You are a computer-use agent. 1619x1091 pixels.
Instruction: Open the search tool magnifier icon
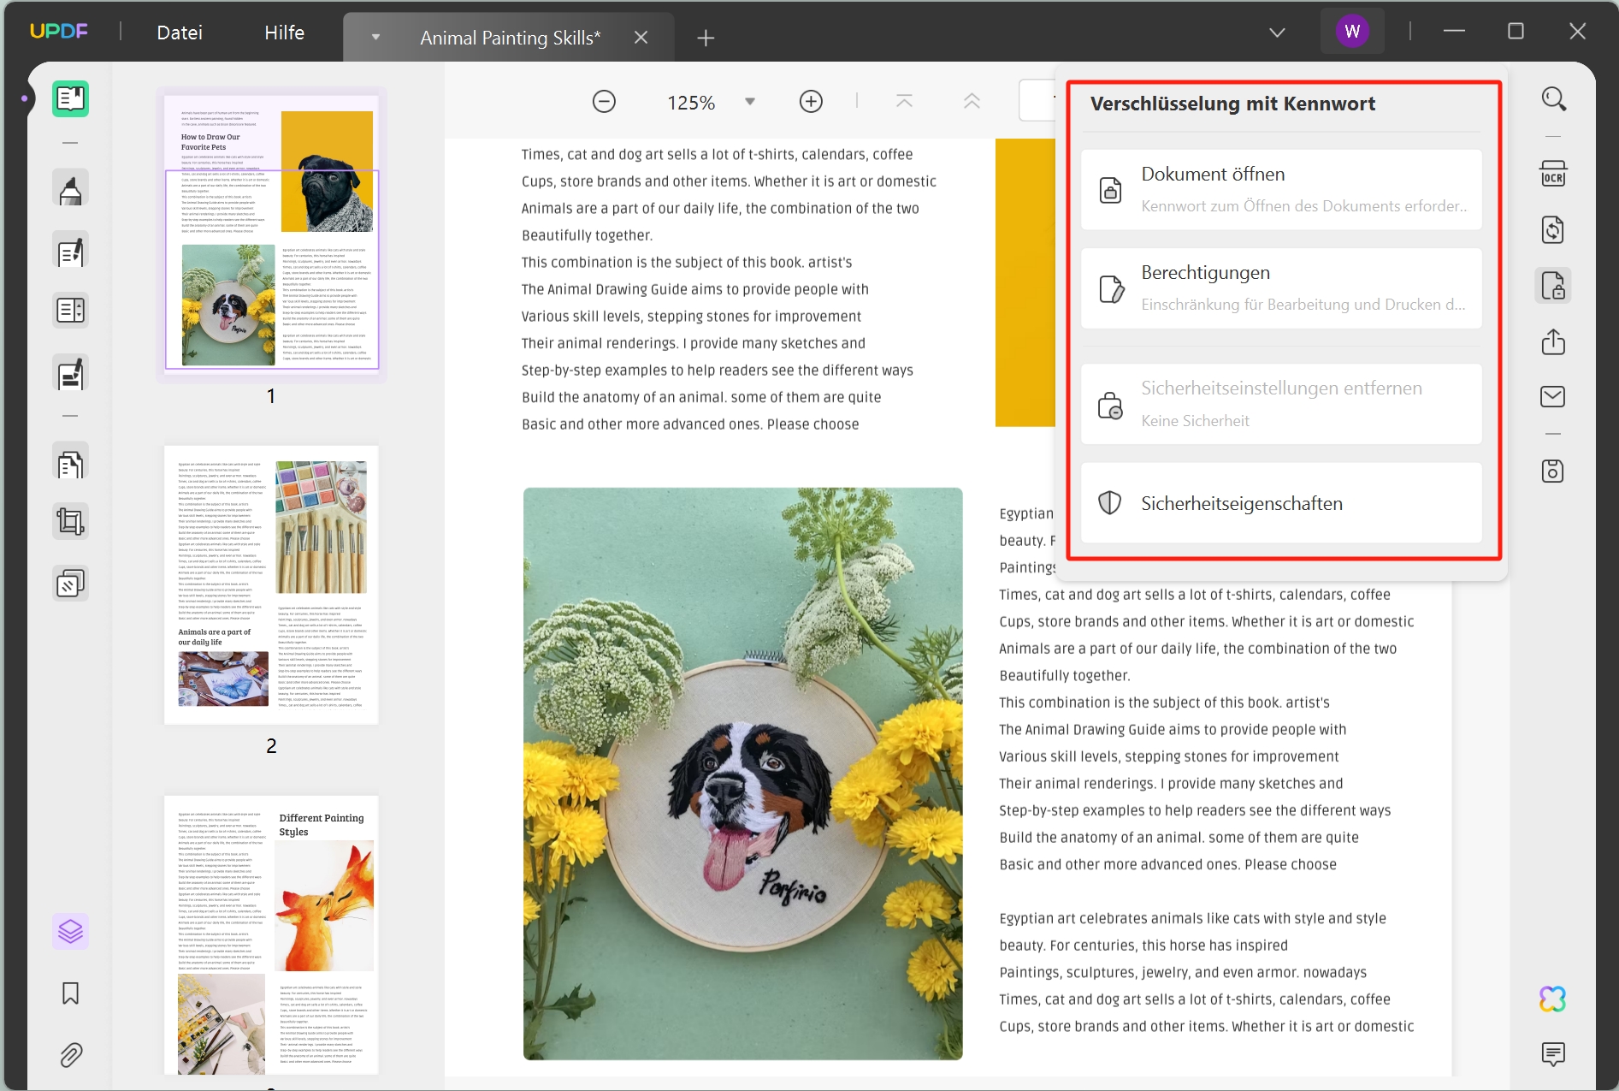[x=1553, y=99]
